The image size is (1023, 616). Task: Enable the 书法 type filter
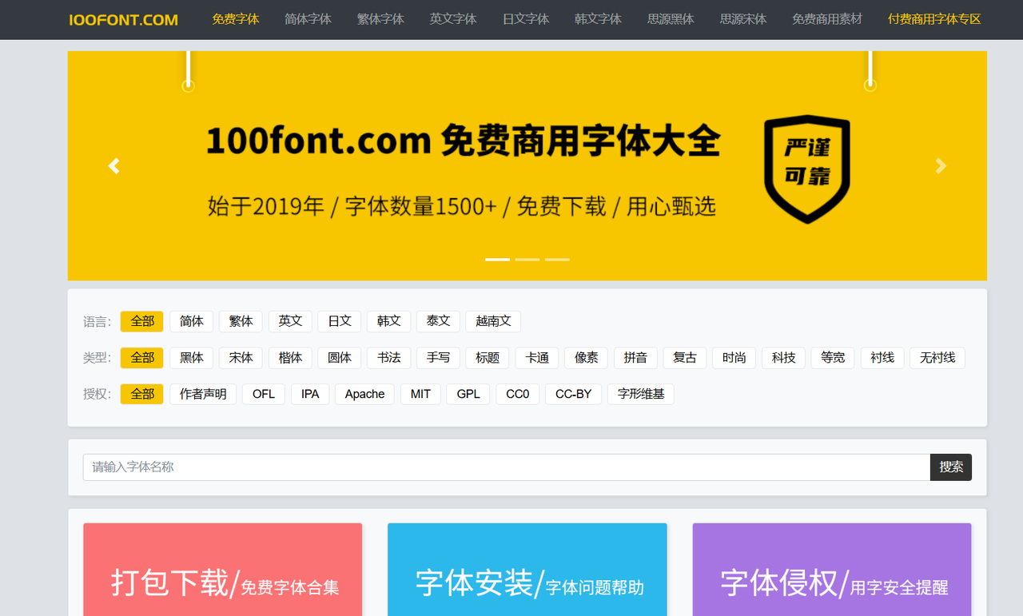click(388, 358)
